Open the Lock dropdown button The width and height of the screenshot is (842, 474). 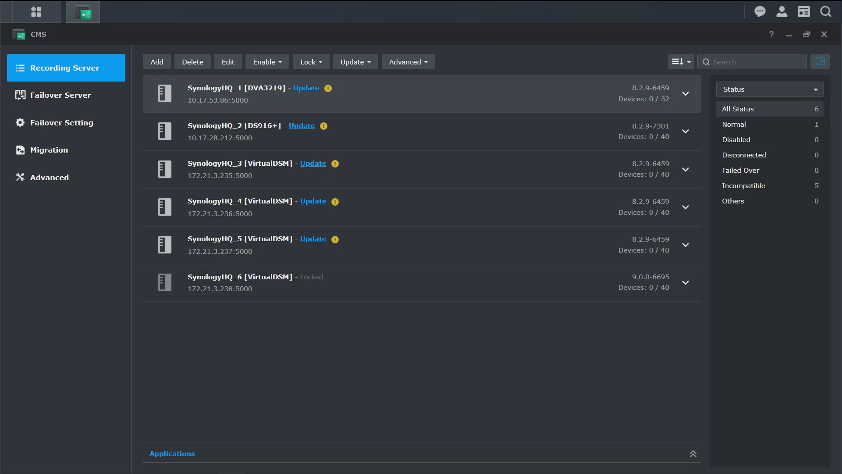click(311, 62)
